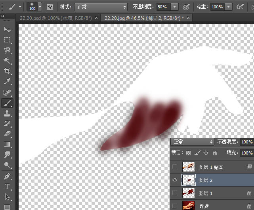Select the Rectangular Marquee tool
Viewport: 254px width, 210px height.
7,40
